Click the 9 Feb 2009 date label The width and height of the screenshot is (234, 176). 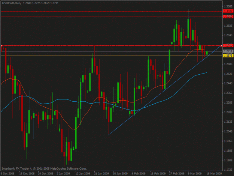[139, 173]
